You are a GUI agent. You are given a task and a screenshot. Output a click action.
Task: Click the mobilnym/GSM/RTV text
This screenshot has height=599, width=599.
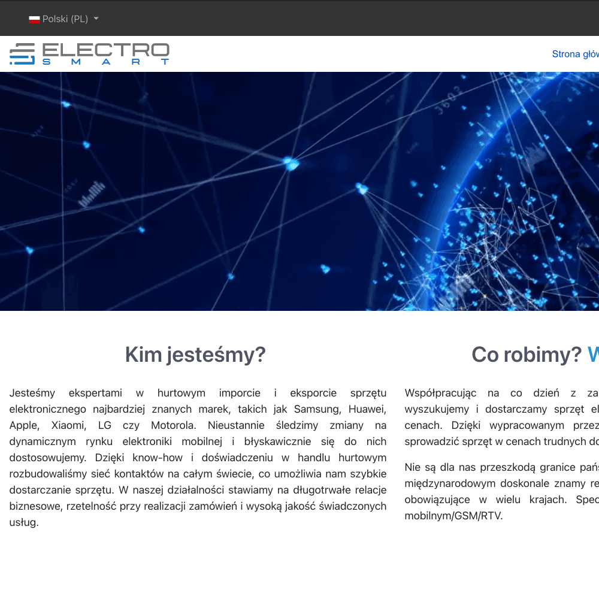pos(453,516)
